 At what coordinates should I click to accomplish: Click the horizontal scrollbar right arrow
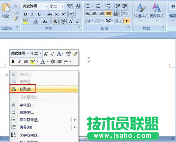173,138
